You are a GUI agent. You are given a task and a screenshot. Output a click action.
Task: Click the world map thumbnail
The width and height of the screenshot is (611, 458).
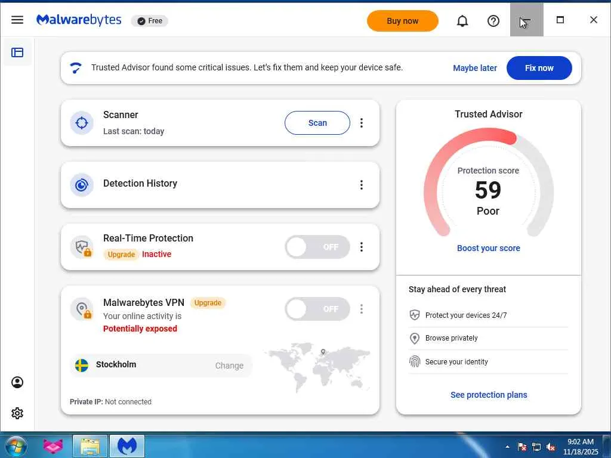click(x=316, y=367)
